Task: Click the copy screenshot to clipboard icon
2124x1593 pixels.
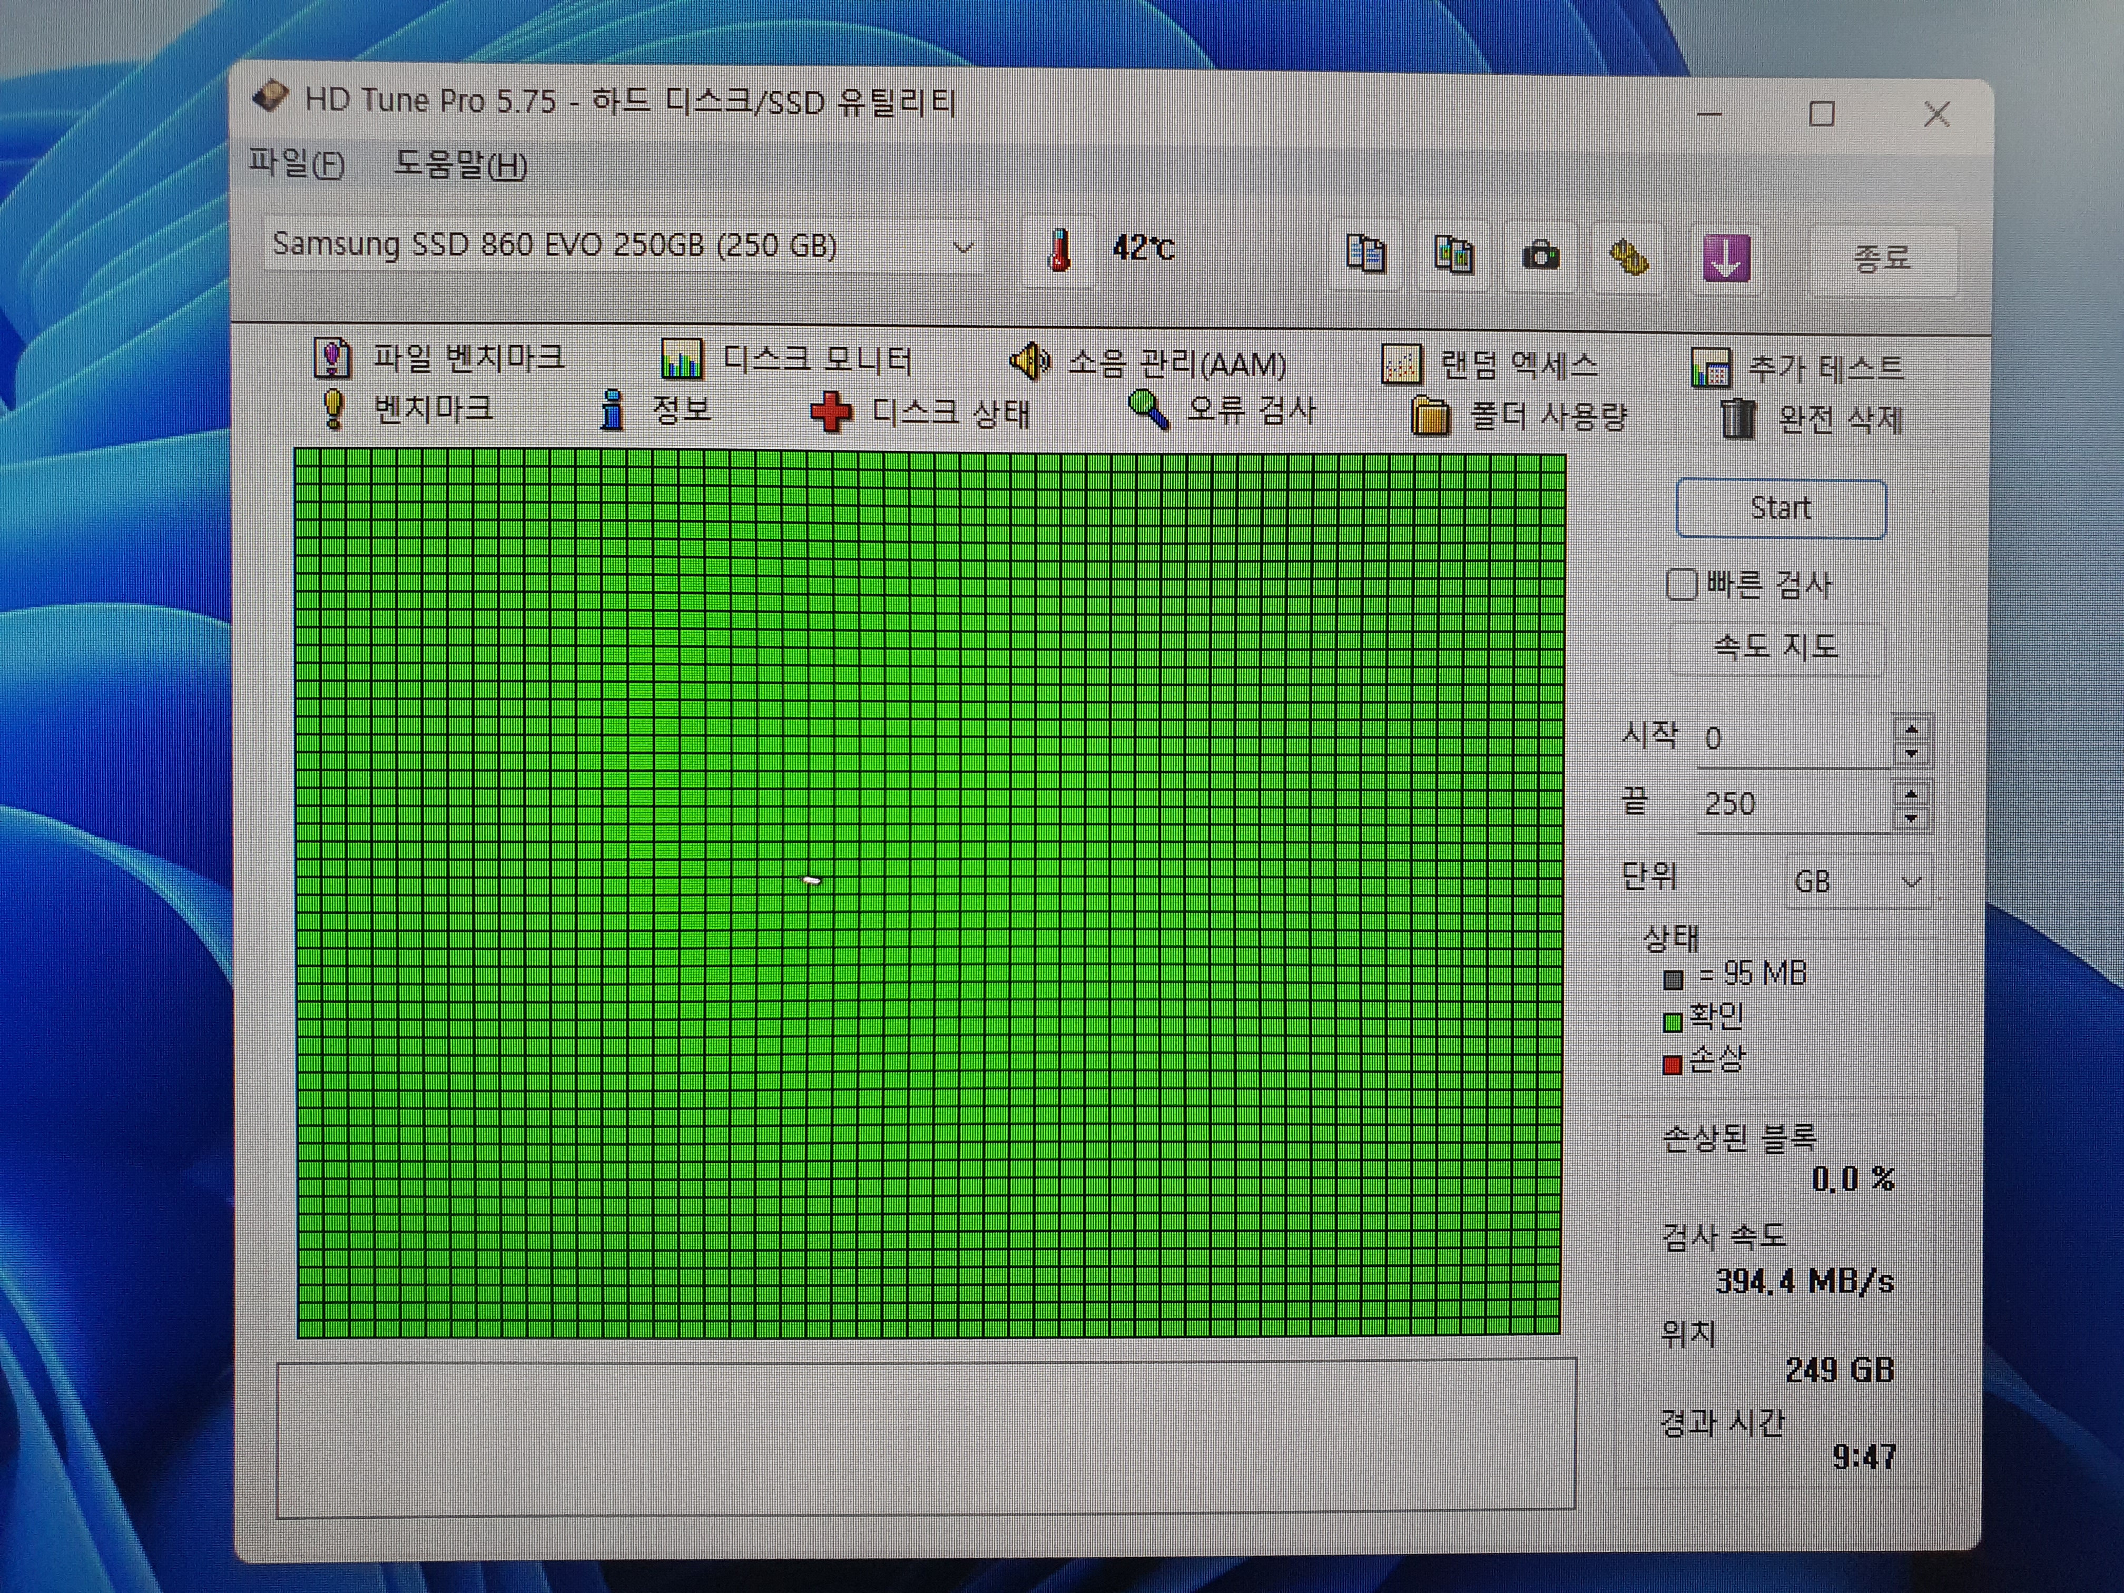Action: (x=1453, y=255)
